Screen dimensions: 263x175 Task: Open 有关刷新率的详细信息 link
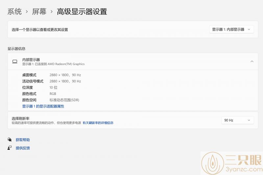(98, 123)
